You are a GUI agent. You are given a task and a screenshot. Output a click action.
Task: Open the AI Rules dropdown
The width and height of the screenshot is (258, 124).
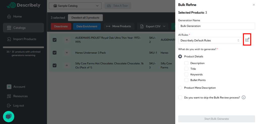coord(210,40)
